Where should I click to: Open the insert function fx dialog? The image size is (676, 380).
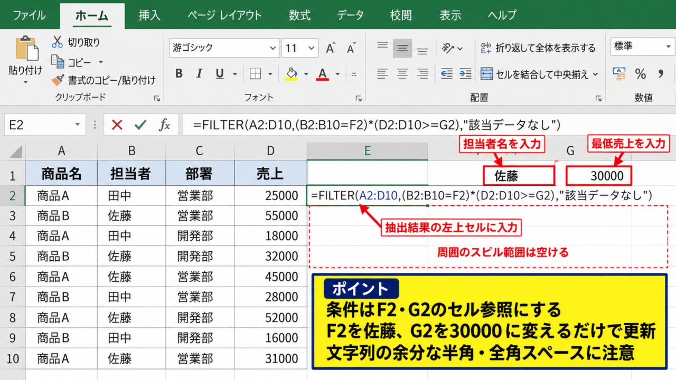pos(165,125)
